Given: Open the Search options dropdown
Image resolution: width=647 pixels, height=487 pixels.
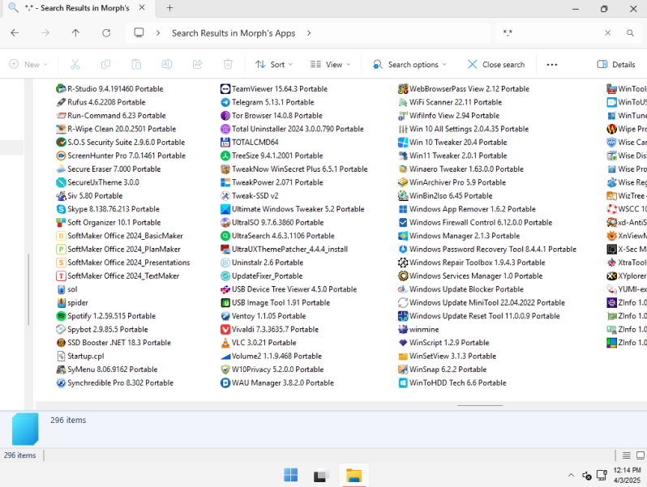Looking at the screenshot, I should tap(409, 64).
